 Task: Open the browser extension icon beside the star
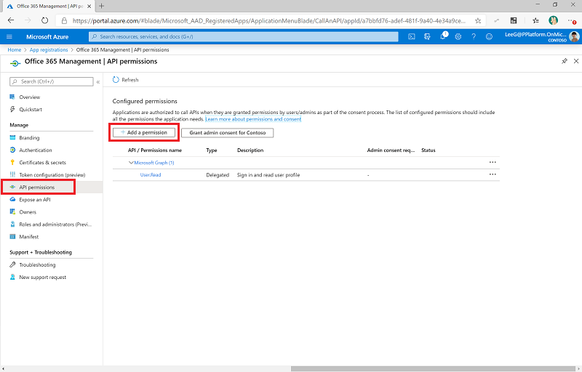coord(496,21)
